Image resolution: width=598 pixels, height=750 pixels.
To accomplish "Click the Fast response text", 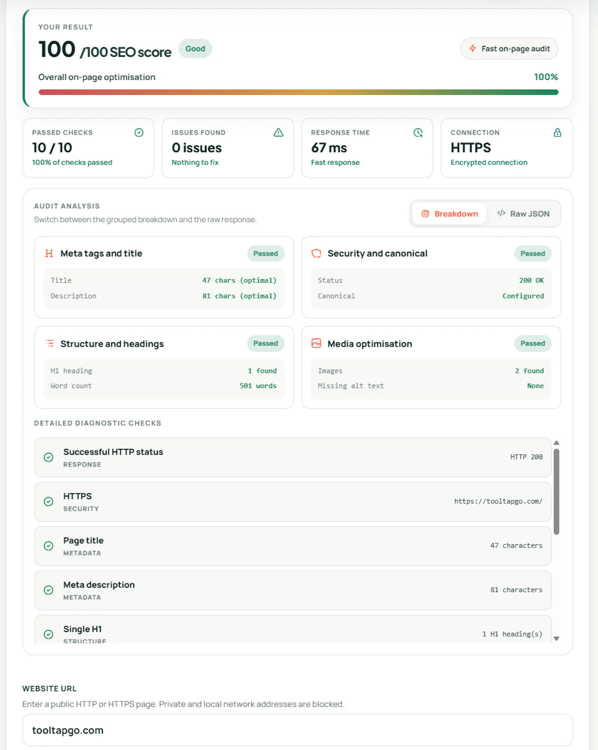I will (335, 162).
